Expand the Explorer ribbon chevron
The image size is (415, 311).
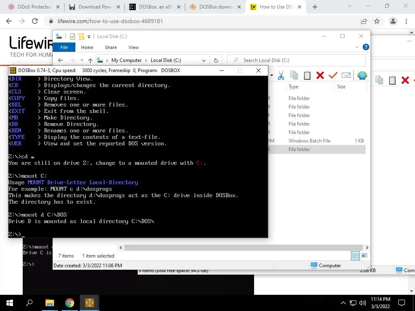[357, 47]
